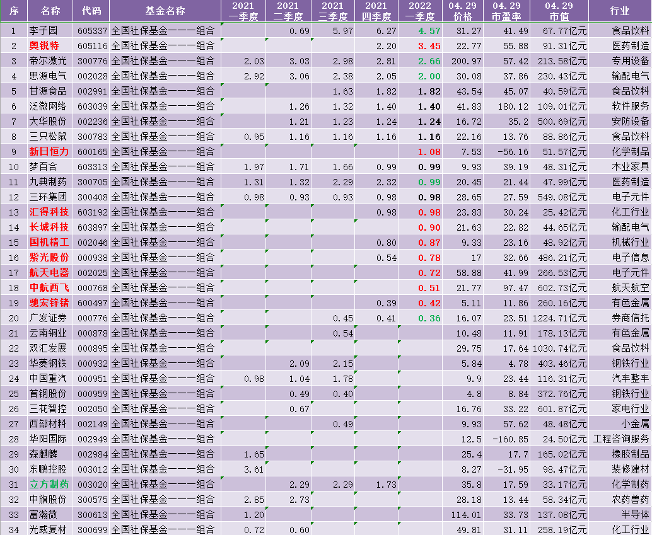The height and width of the screenshot is (535, 652).
Task: Click industry cell 半导体
Action: click(636, 514)
